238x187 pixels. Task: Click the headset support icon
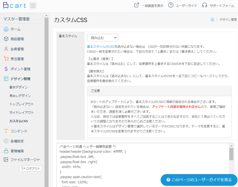tap(205, 5)
